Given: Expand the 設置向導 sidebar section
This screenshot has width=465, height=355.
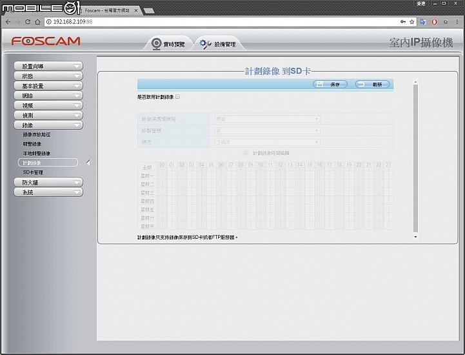Looking at the screenshot, I should click(48, 66).
